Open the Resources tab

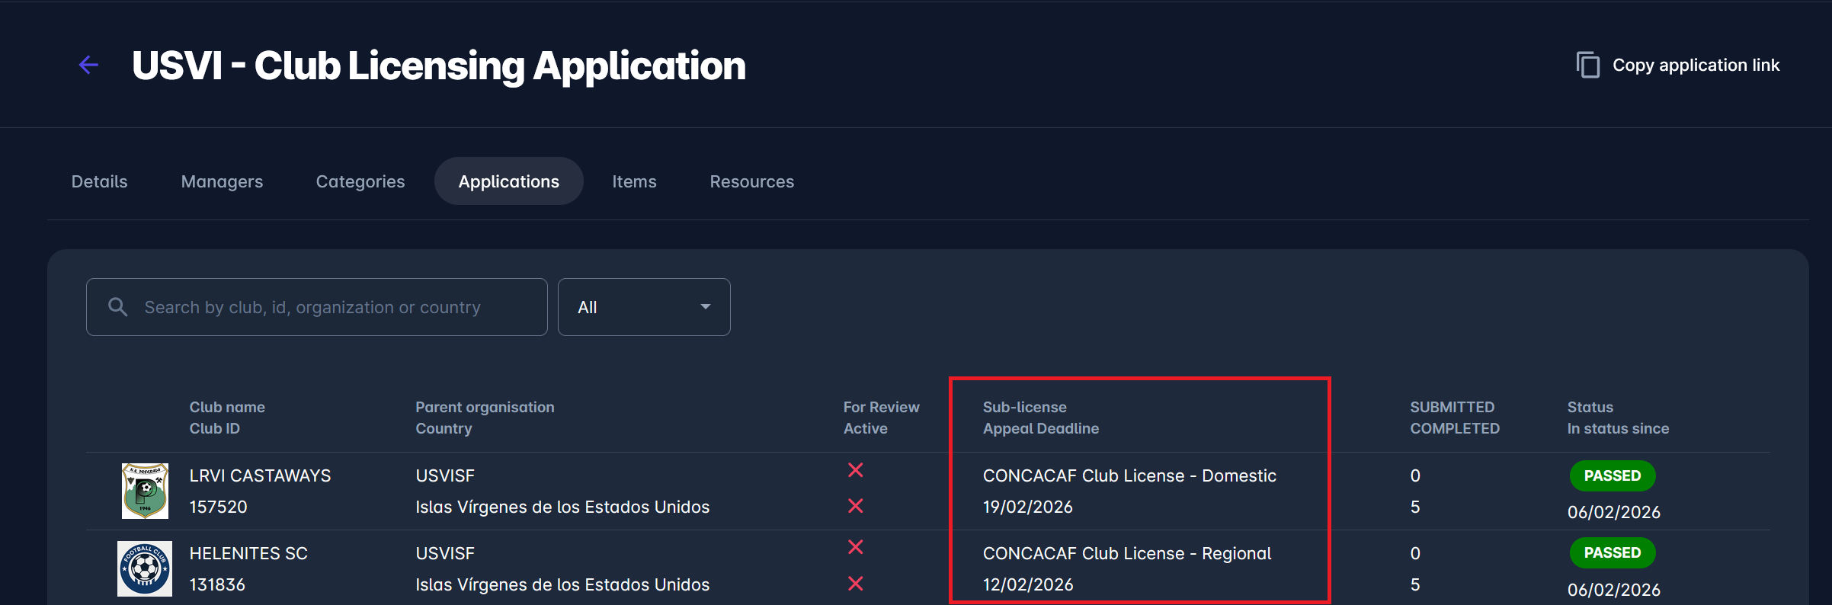click(x=751, y=181)
